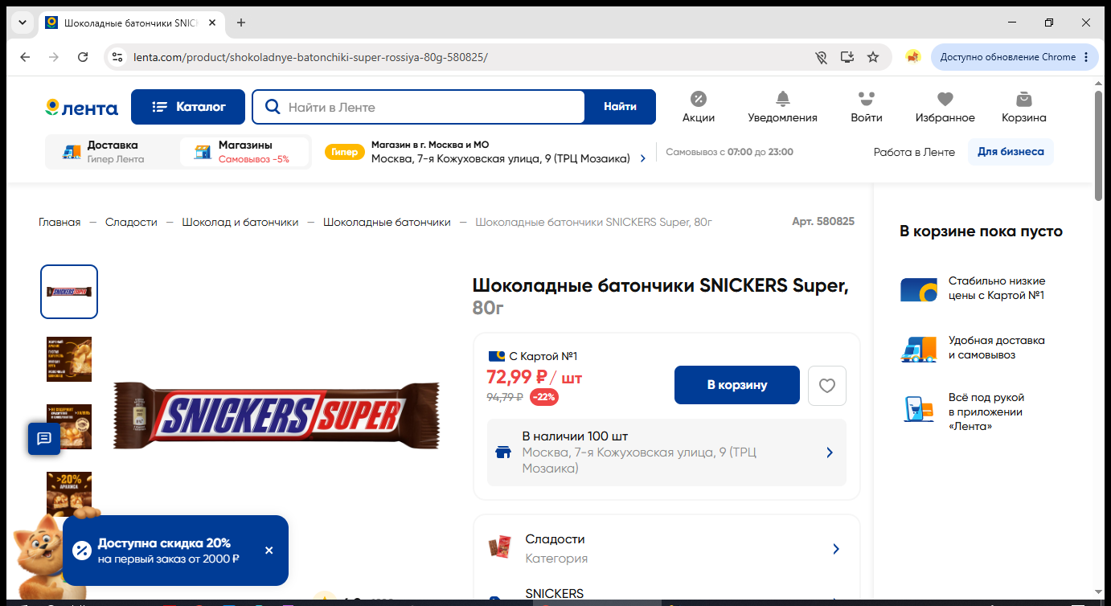Go to Шоколад и батончики breadcrumb
1111x606 pixels.
[240, 222]
